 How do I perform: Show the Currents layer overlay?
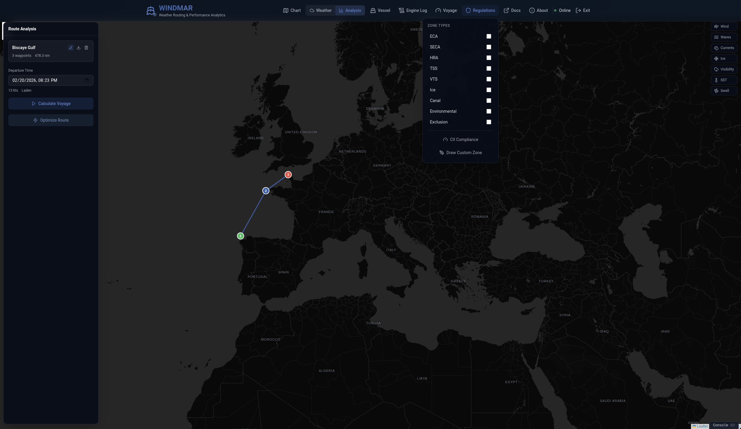(x=724, y=48)
